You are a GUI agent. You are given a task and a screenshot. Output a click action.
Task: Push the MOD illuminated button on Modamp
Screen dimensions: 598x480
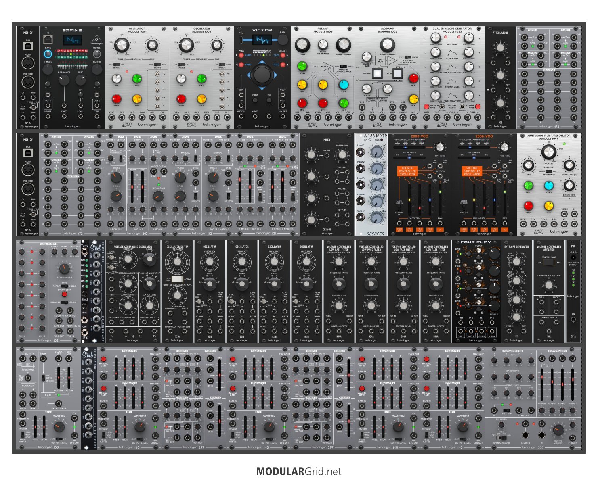tap(398, 73)
